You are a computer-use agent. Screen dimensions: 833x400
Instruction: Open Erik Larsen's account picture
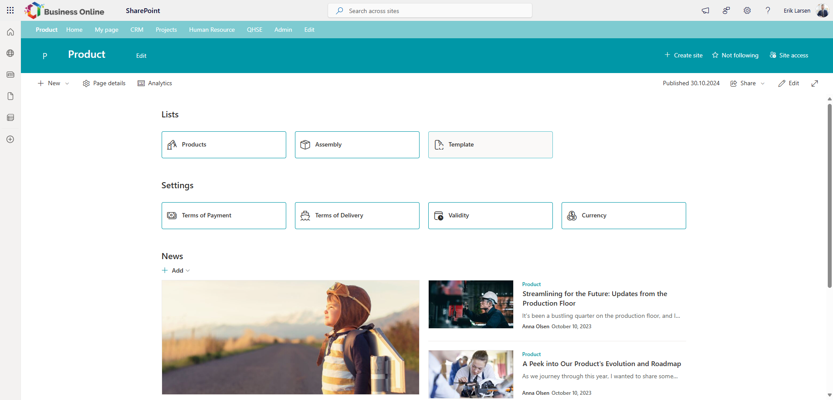click(823, 10)
